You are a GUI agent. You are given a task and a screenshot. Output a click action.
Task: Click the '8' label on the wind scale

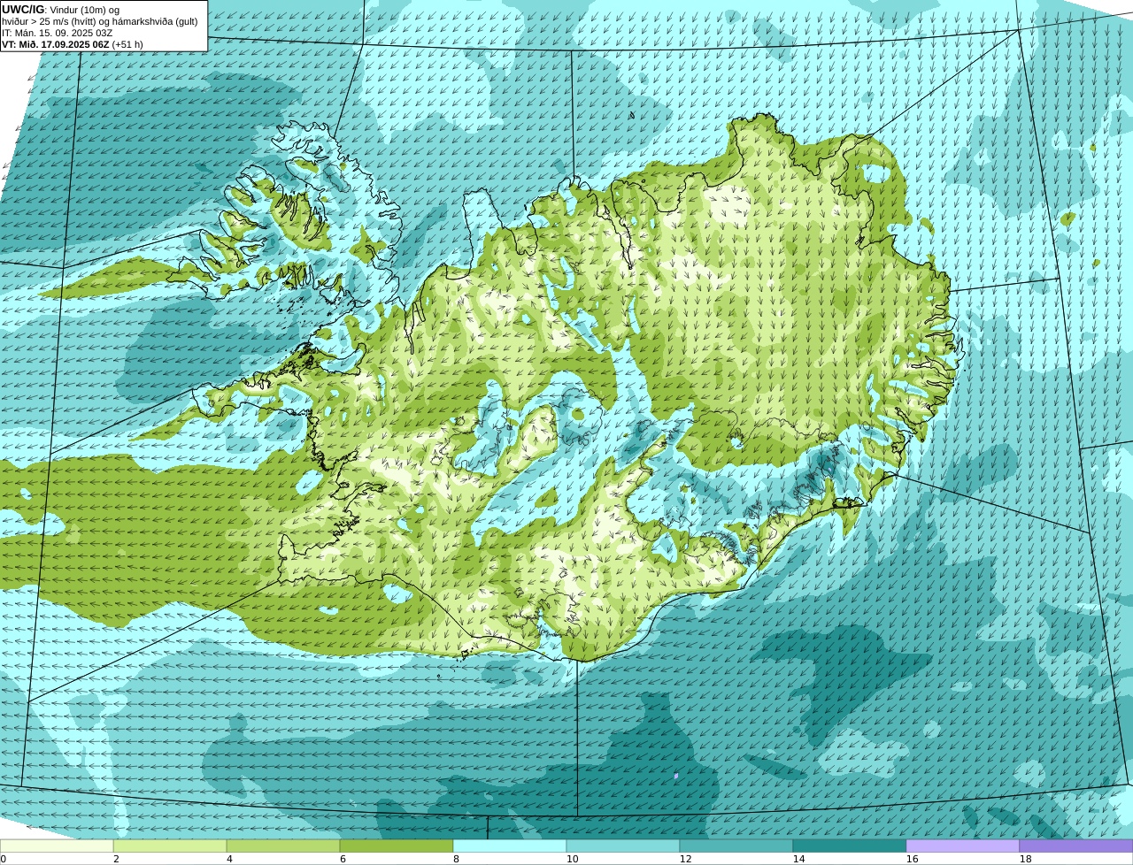click(456, 859)
